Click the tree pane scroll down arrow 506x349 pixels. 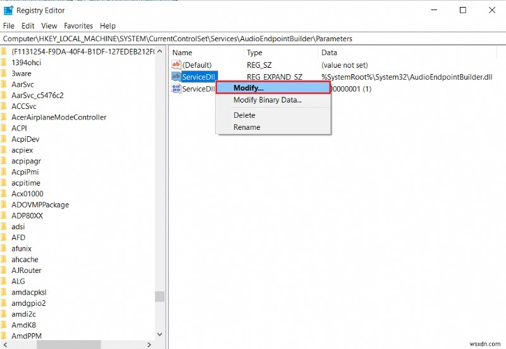160,334
